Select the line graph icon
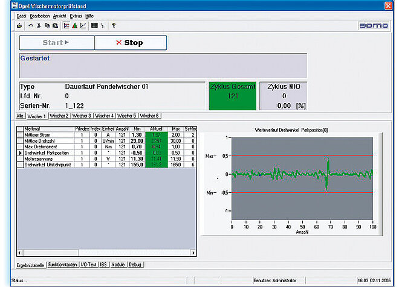 (x=83, y=26)
